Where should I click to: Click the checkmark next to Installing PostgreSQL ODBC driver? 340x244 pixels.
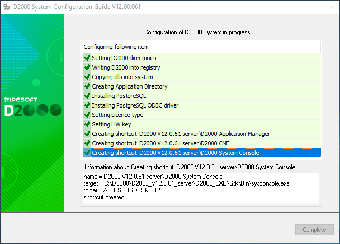click(x=87, y=105)
